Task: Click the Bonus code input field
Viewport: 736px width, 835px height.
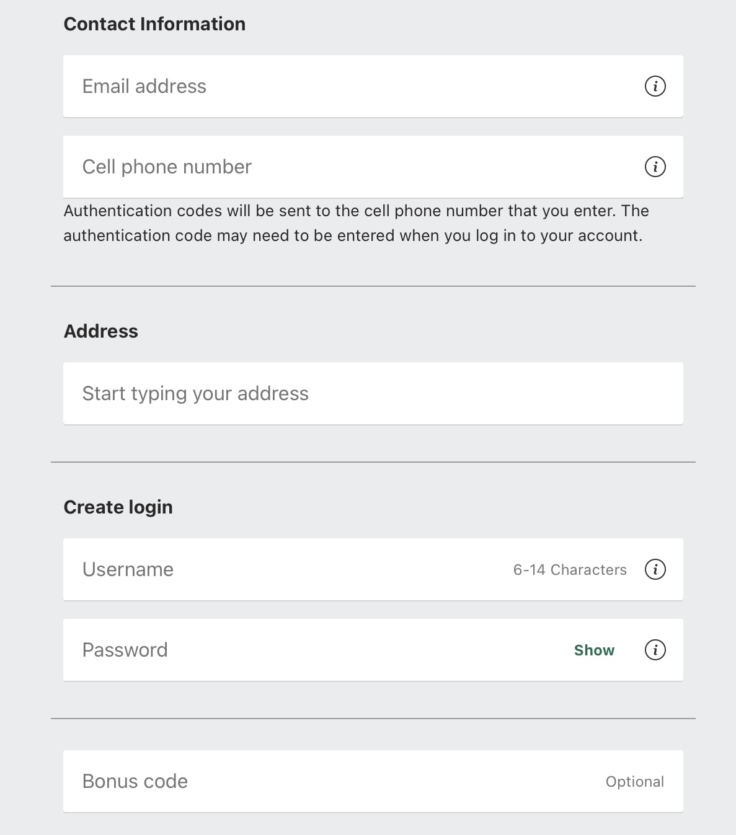Action: coord(373,781)
